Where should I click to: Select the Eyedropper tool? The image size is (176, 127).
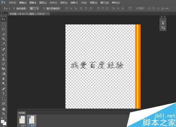(4, 44)
